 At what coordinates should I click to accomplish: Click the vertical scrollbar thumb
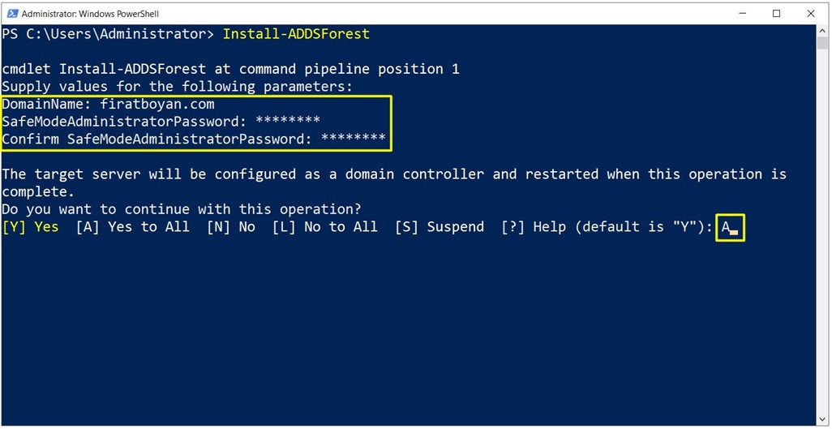(822, 42)
